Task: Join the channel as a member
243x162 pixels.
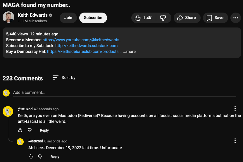Action: tap(68, 18)
